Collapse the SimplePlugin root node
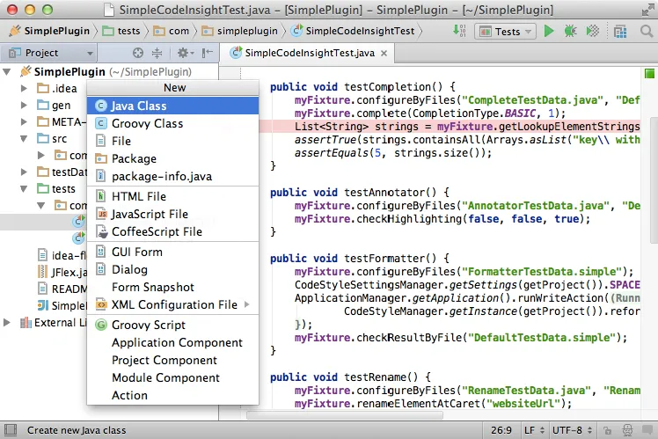This screenshot has width=658, height=439. coord(7,72)
